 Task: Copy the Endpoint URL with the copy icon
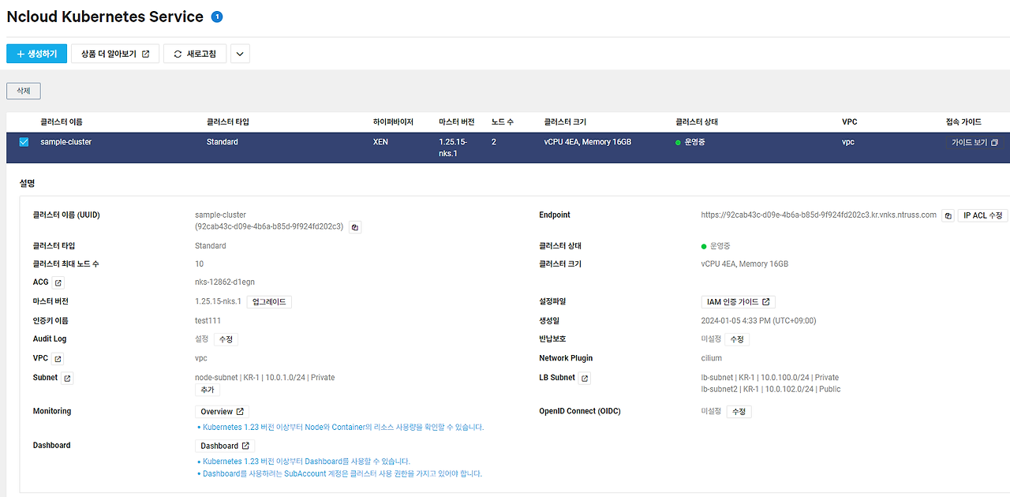[x=948, y=215]
